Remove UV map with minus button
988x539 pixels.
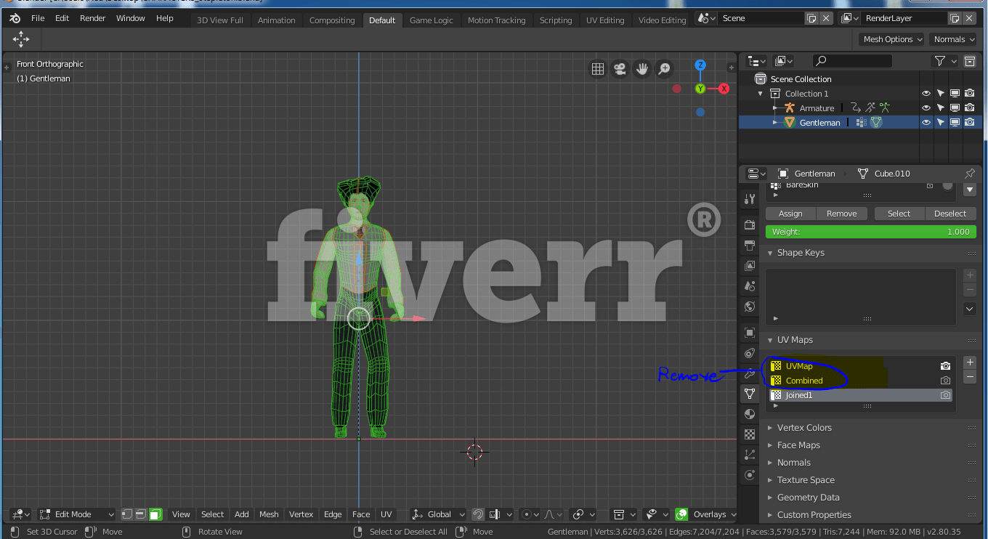(970, 377)
